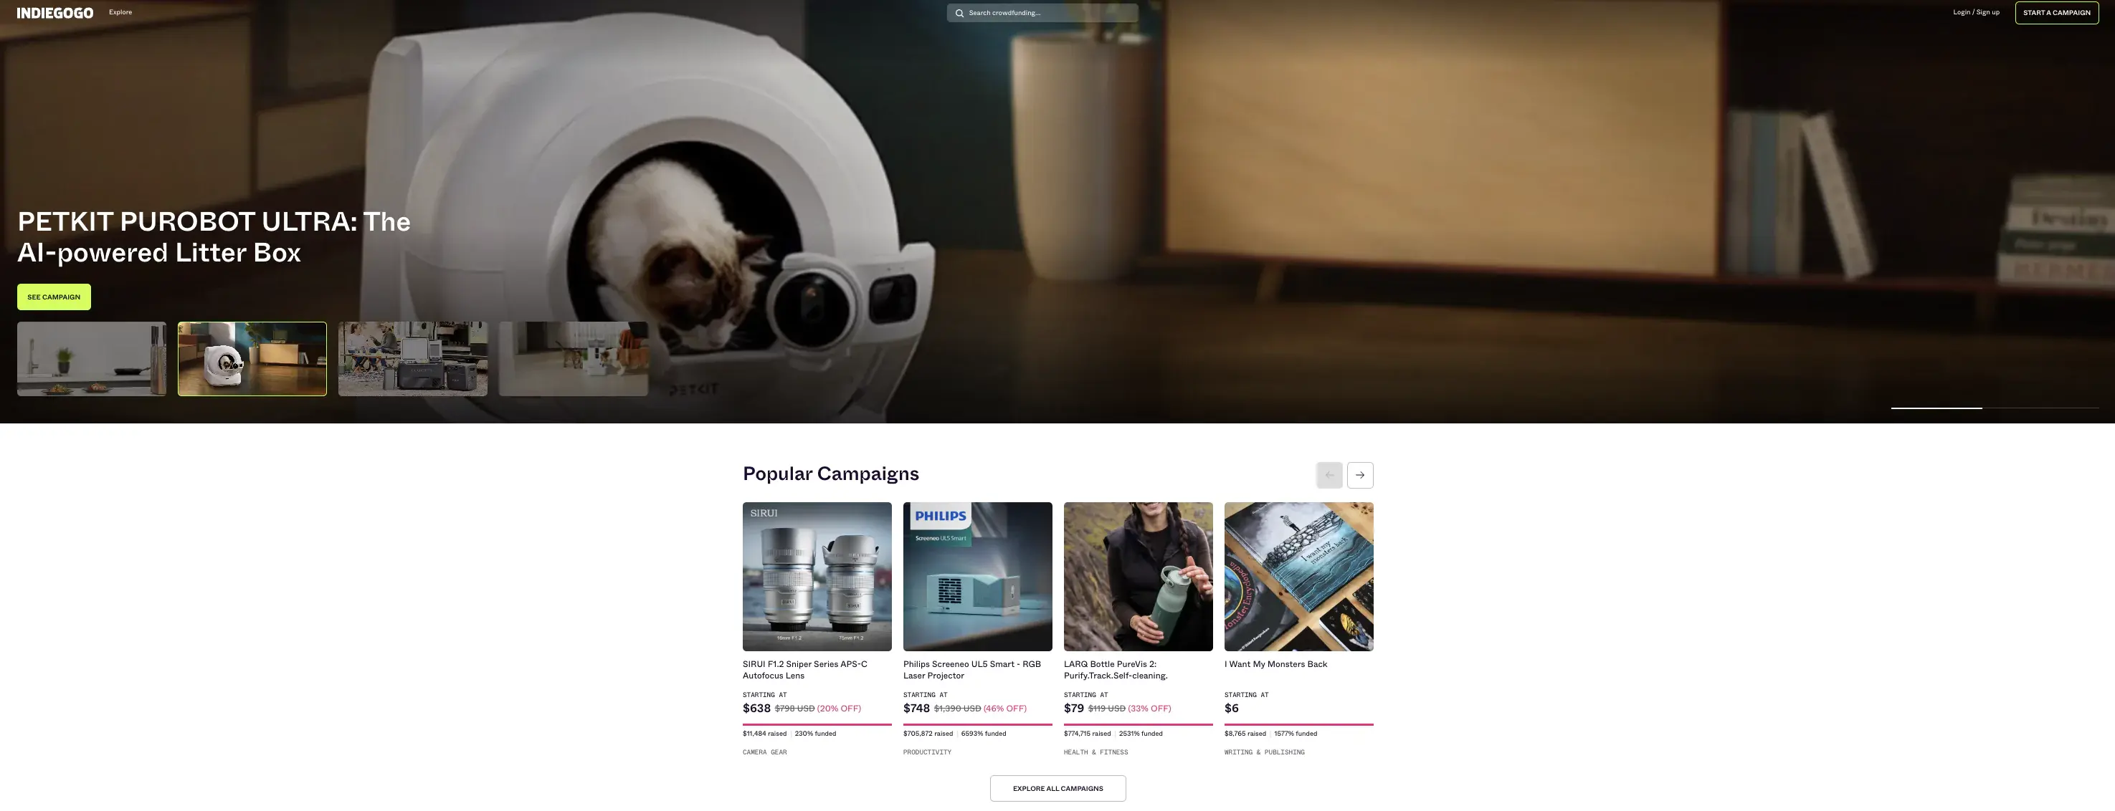Click the SIRUI campaign funding progress bar
The width and height of the screenshot is (2115, 811).
pos(817,724)
